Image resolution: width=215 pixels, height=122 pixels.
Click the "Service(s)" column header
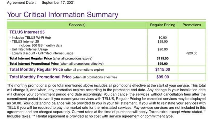[x=77, y=25]
